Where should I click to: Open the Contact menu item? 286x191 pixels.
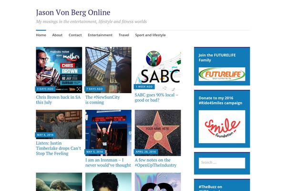coord(75,35)
